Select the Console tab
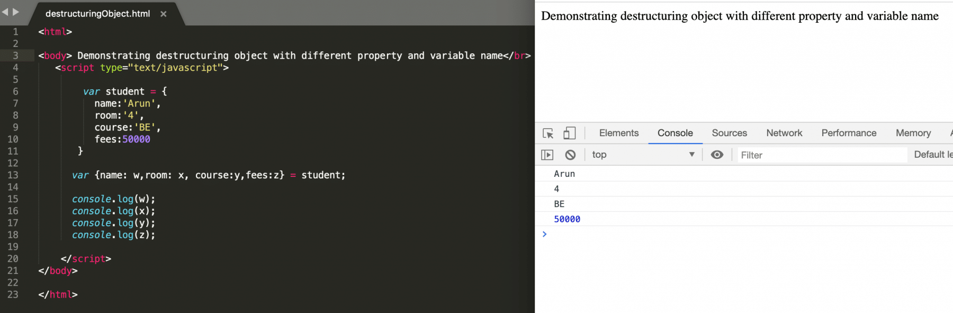This screenshot has width=953, height=313. pos(675,133)
